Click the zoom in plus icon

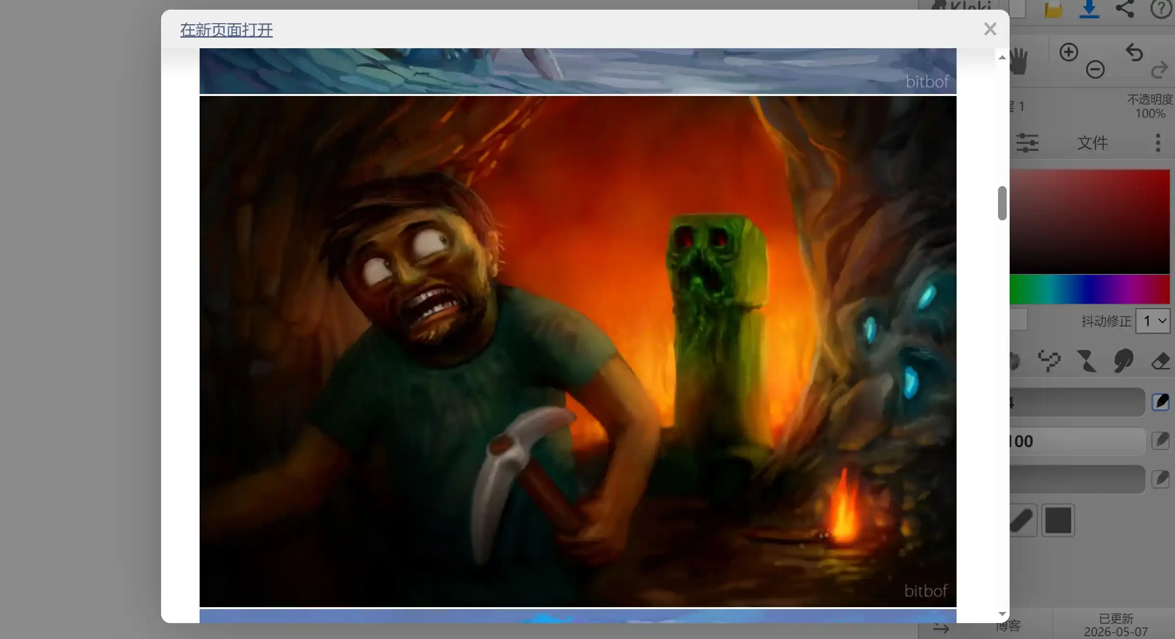[x=1068, y=52]
